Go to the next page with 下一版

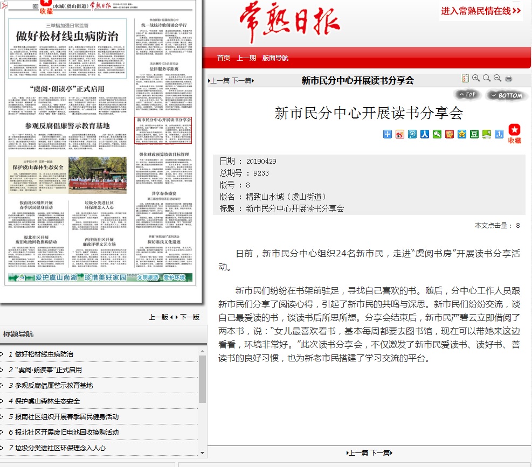click(x=190, y=317)
